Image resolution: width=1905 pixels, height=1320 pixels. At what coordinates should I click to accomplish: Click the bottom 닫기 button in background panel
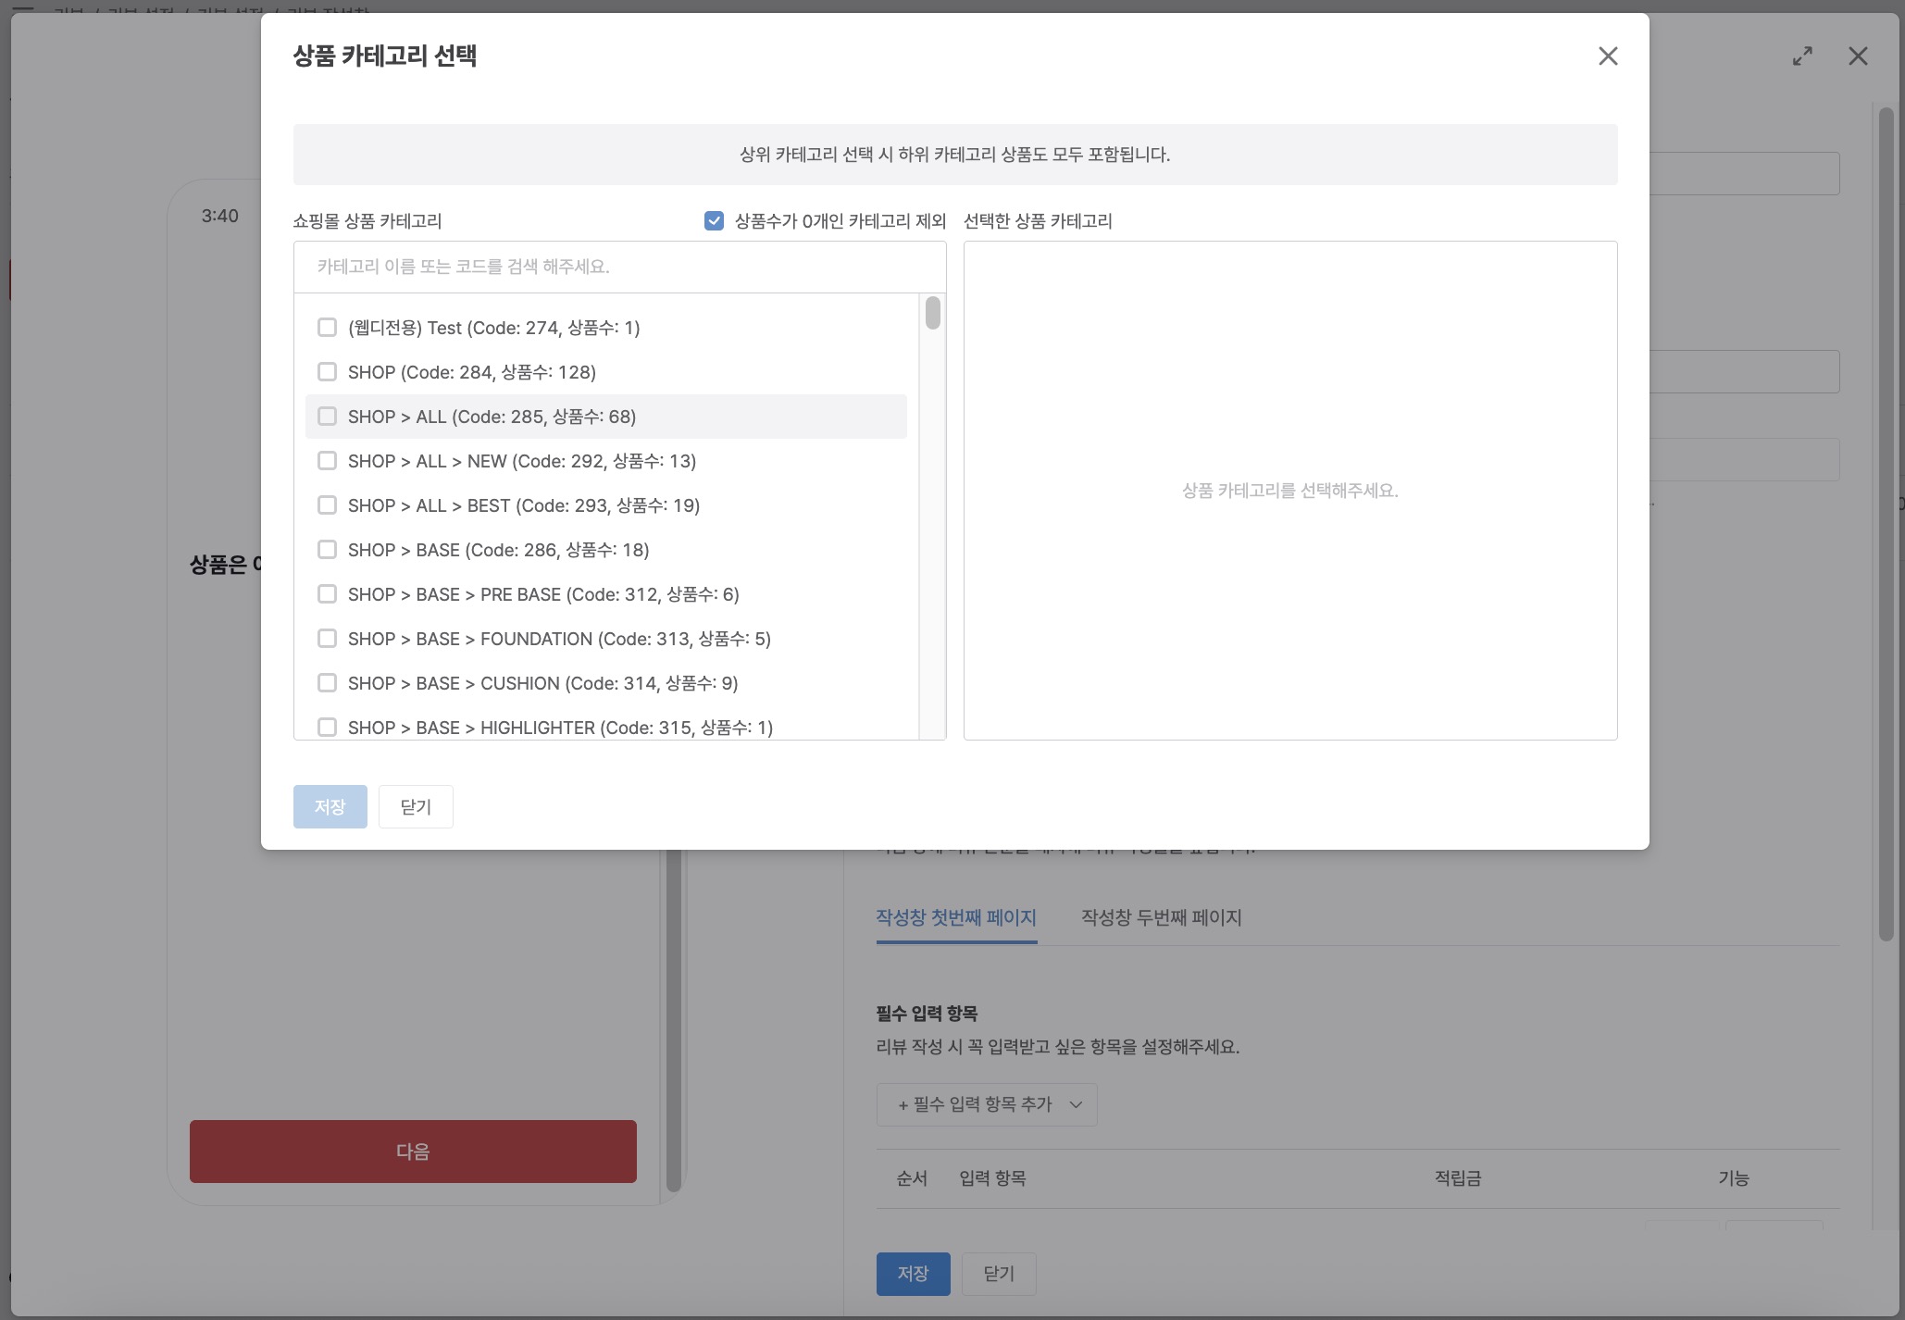pyautogui.click(x=999, y=1274)
